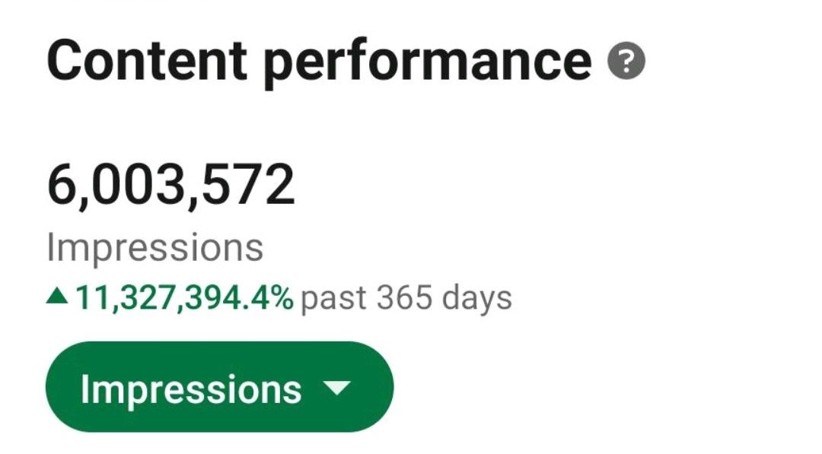The width and height of the screenshot is (822, 454).
Task: Click the 11,327,394.4% growth figure
Action: pyautogui.click(x=184, y=298)
